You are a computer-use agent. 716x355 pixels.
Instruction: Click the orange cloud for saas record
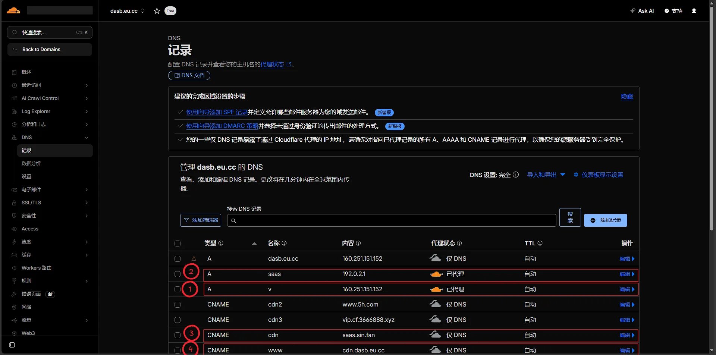436,274
